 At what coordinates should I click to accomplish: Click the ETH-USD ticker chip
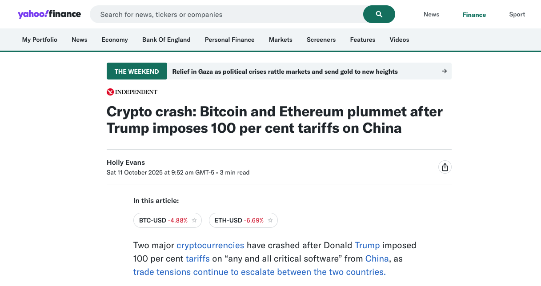[238, 220]
